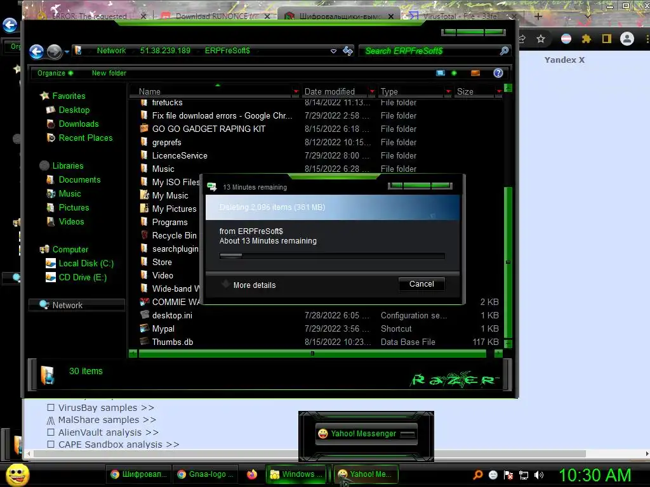Select the desktop.ini file
This screenshot has height=487, width=650.
click(172, 316)
